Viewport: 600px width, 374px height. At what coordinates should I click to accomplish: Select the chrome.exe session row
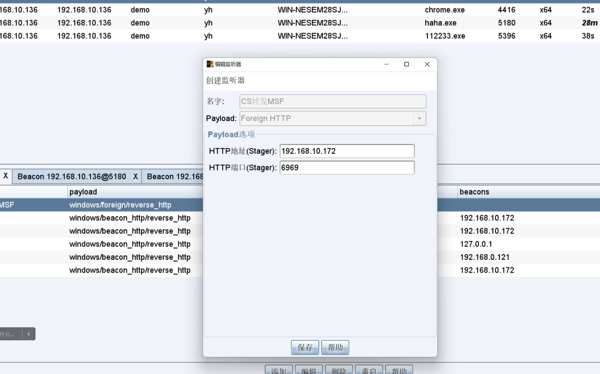point(445,10)
